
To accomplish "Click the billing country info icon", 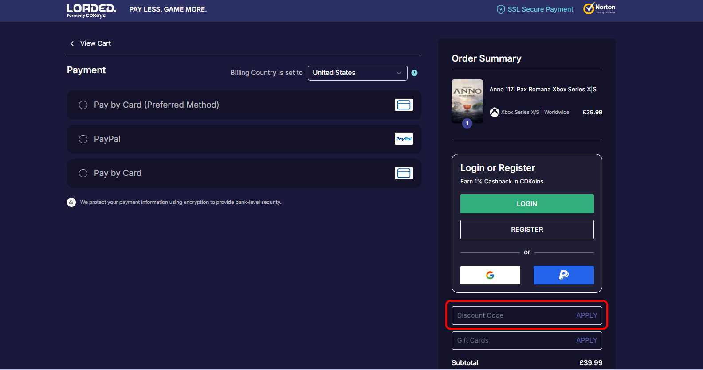I will coord(414,73).
